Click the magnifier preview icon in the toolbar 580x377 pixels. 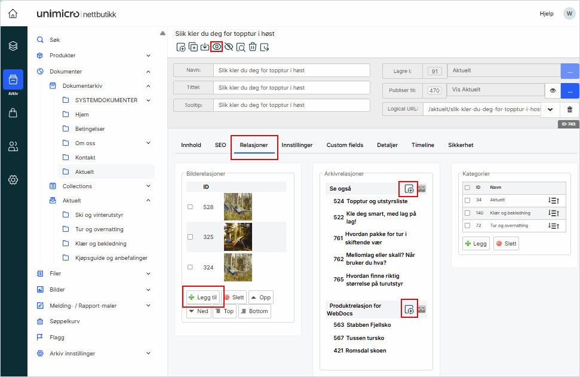(x=241, y=47)
